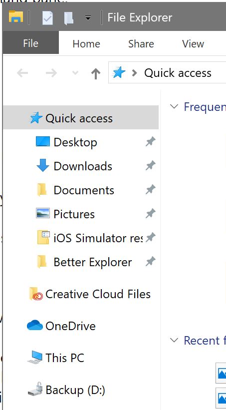Click the Forward navigation arrow

51,73
